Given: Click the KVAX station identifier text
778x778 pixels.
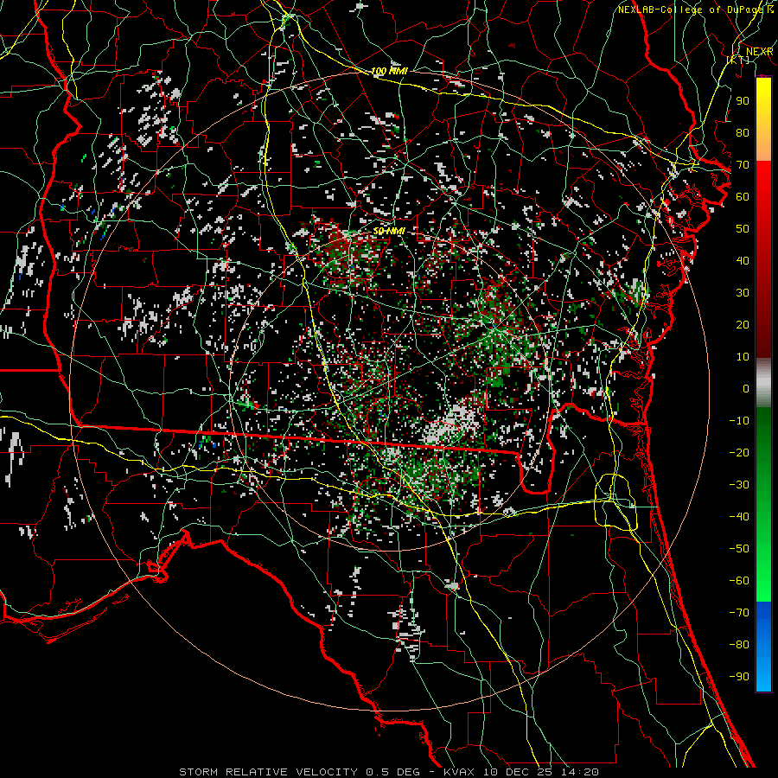Looking at the screenshot, I should pyautogui.click(x=459, y=772).
